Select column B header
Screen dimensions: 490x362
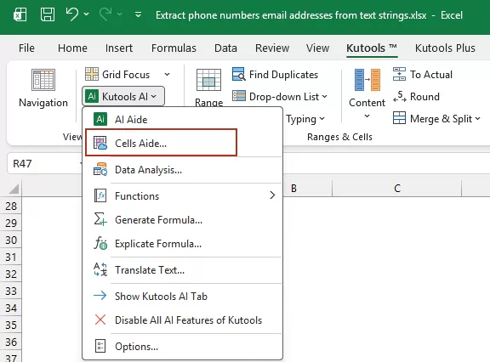[307, 189]
